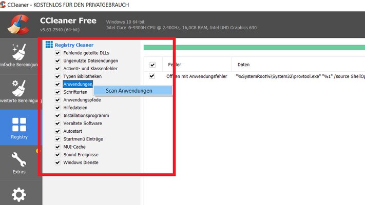Open the Einfache Bereinigung broom icon
365x205 pixels.
[18, 53]
